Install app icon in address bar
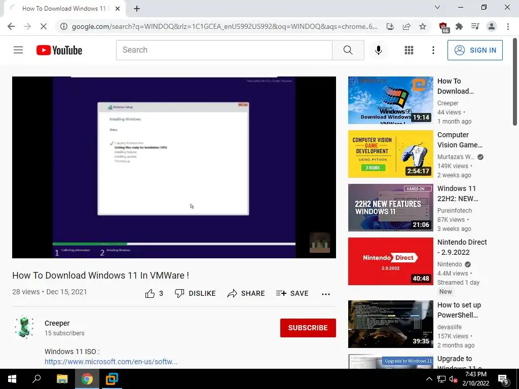 (390, 26)
